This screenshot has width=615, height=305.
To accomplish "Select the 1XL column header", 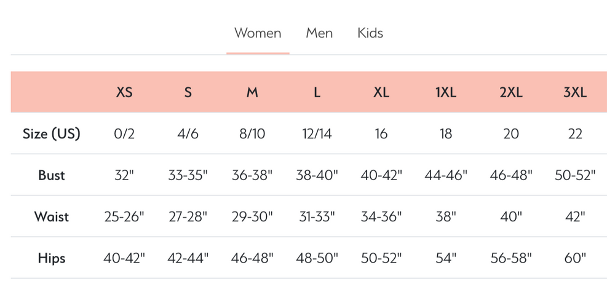I will tap(446, 92).
